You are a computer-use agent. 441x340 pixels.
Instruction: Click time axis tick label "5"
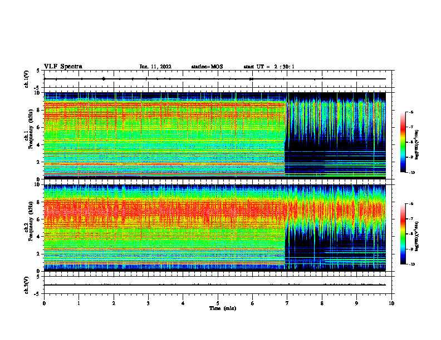click(218, 303)
